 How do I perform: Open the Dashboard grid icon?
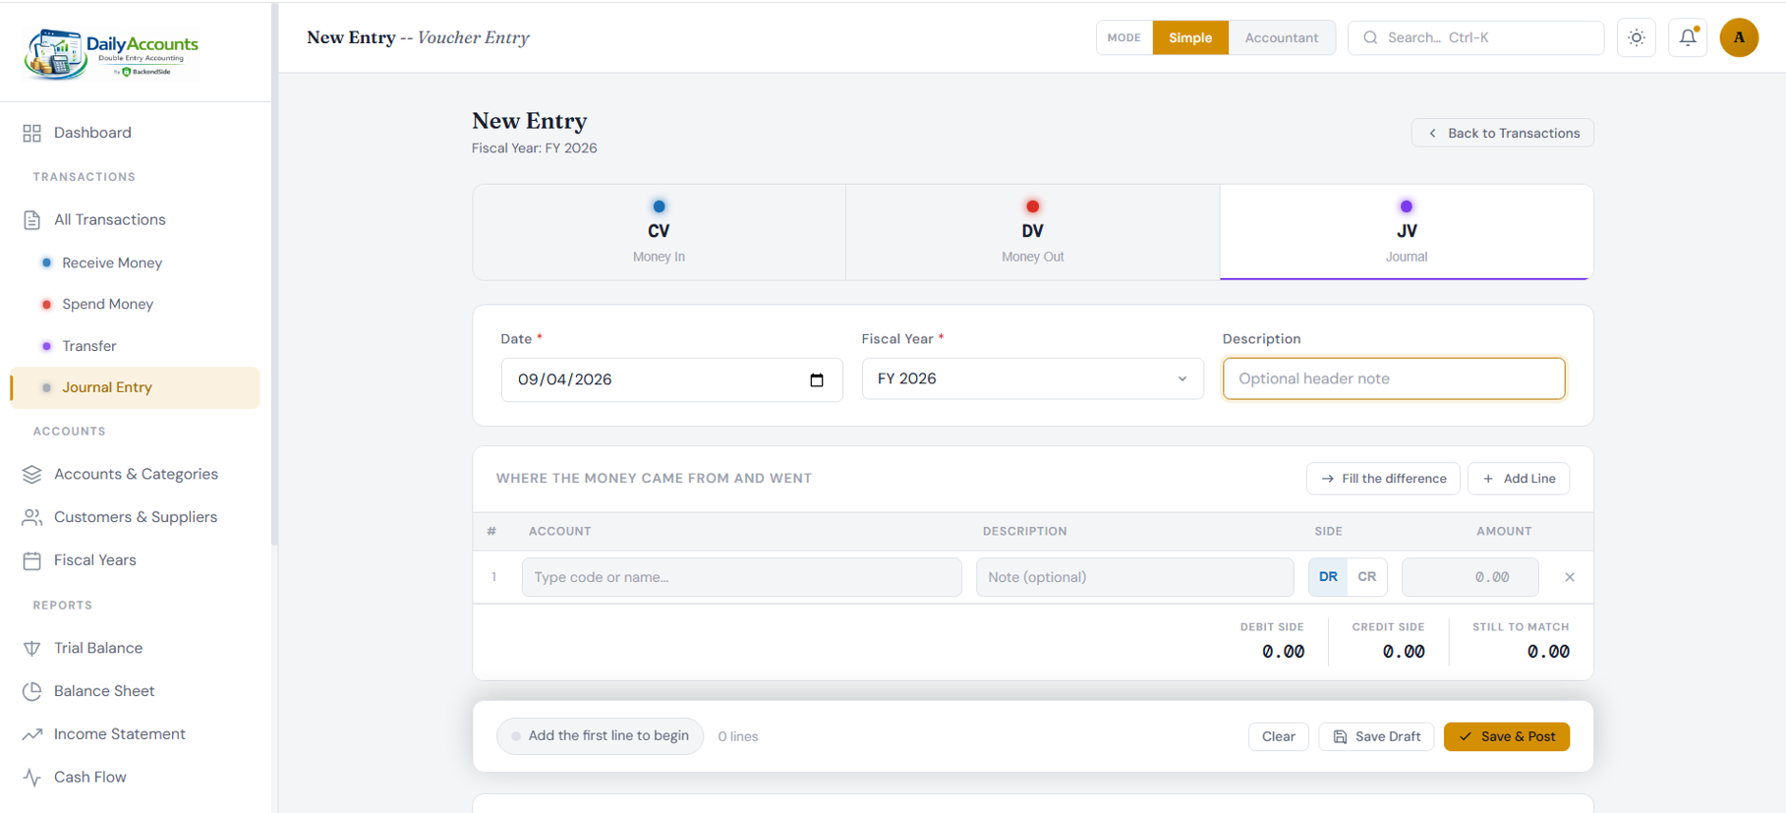[x=31, y=133]
